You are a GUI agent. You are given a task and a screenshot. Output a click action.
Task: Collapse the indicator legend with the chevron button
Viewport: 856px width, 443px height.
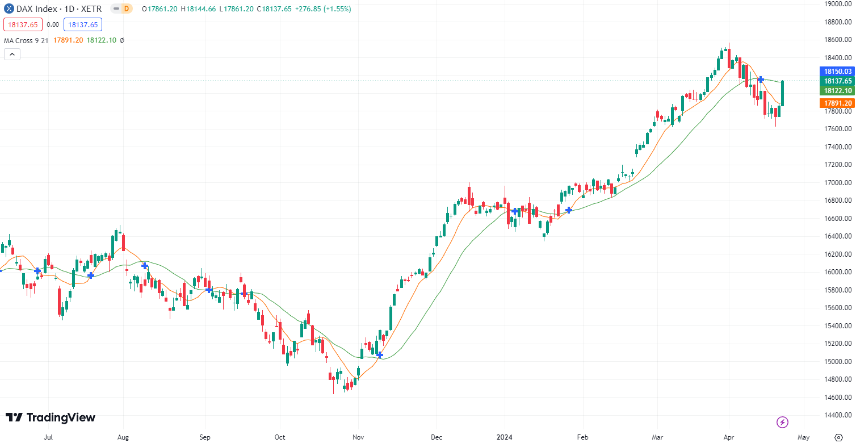click(12, 55)
